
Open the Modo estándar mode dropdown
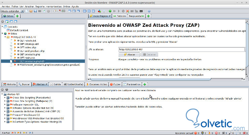(x=12, y=11)
